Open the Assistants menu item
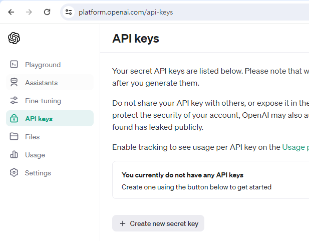Image resolution: width=309 pixels, height=241 pixels. coord(41,83)
